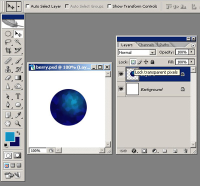Select the Zoom tool
The height and width of the screenshot is (186, 200).
click(x=18, y=123)
